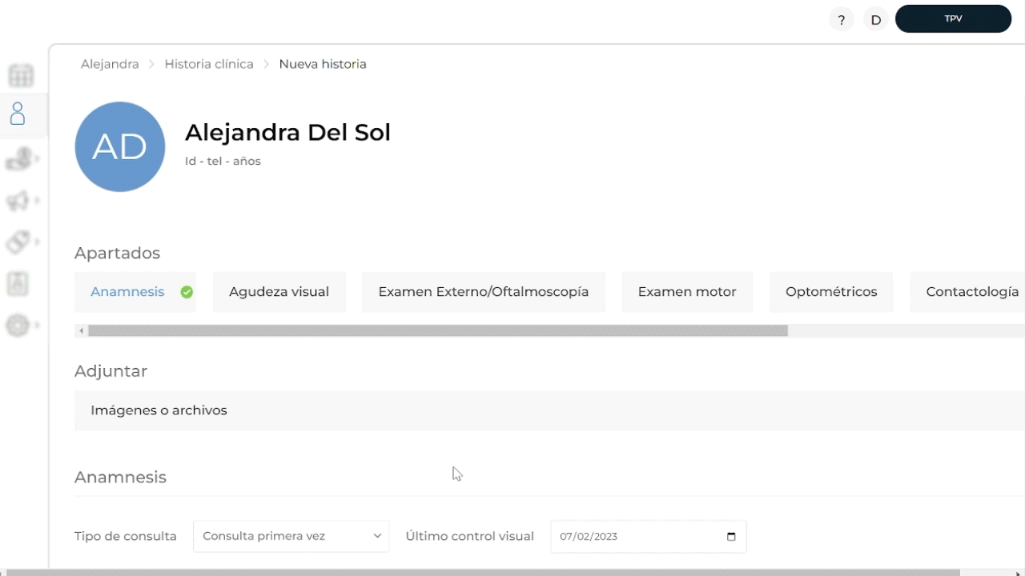The height and width of the screenshot is (576, 1025).
Task: Go to Alejandra breadcrumb link
Action: click(110, 64)
